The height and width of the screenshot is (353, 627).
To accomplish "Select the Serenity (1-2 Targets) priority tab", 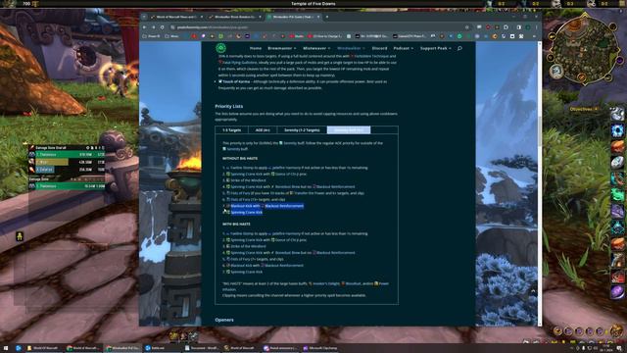I will click(x=302, y=130).
